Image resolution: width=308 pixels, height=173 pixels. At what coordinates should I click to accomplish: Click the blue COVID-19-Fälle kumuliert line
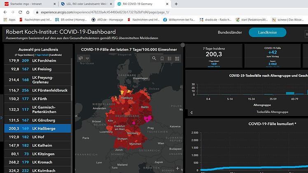(254, 168)
